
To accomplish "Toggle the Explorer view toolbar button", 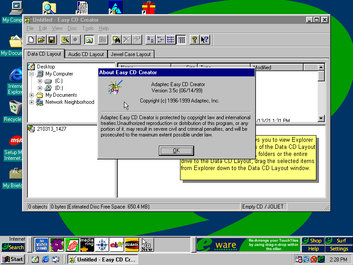I will (89, 40).
